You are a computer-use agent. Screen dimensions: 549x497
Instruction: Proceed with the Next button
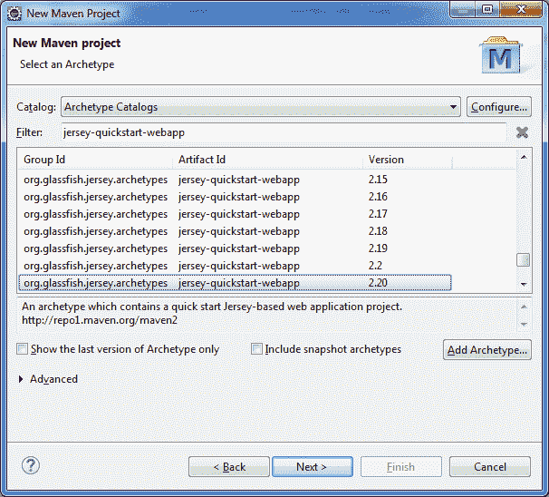click(313, 467)
